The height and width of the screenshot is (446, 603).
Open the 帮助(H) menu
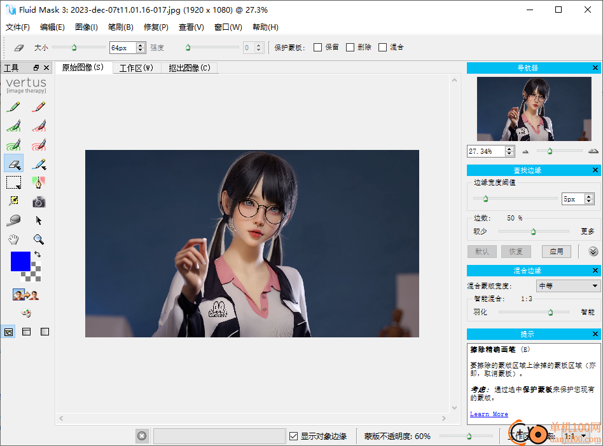coord(265,27)
